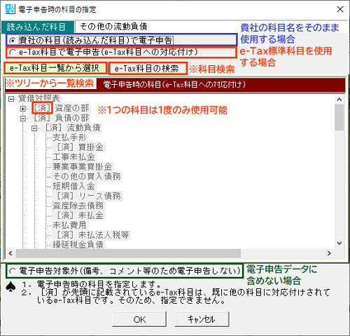Click the app icon in title bar
Screen dimensions: 350x336
click(10, 9)
